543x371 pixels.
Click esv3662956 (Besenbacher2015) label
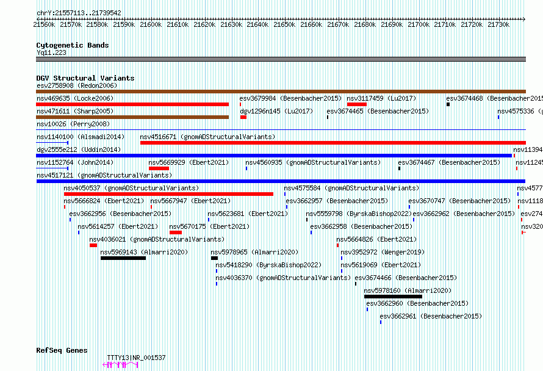pyautogui.click(x=120, y=214)
